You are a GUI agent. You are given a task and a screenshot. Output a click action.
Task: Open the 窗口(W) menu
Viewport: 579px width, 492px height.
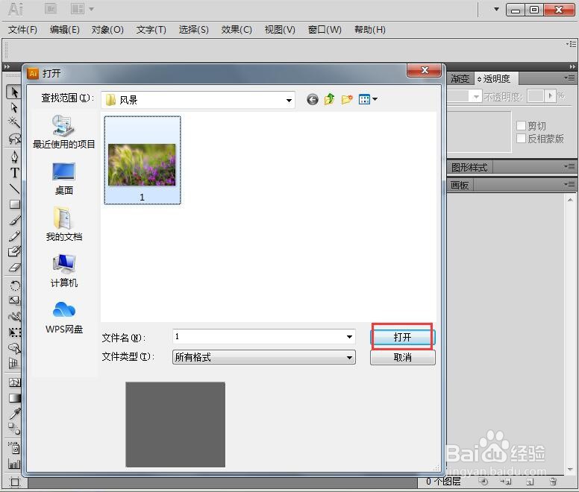pos(325,30)
